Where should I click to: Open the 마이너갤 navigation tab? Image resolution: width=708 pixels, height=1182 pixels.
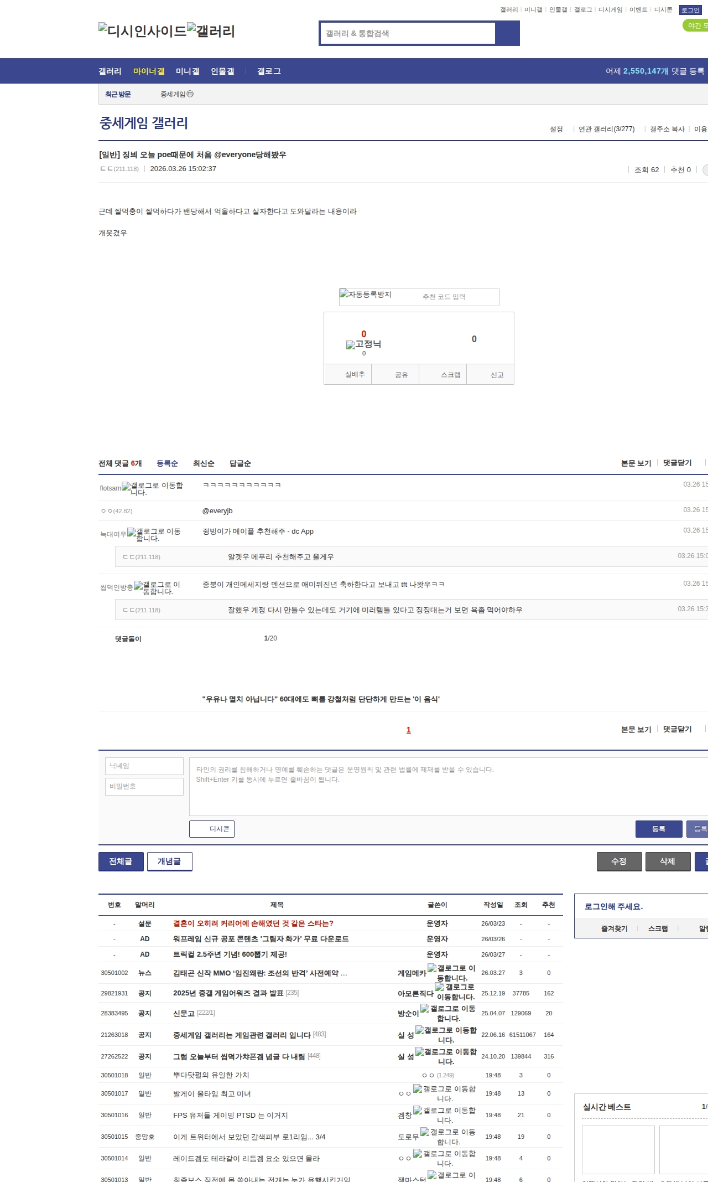[x=149, y=71]
